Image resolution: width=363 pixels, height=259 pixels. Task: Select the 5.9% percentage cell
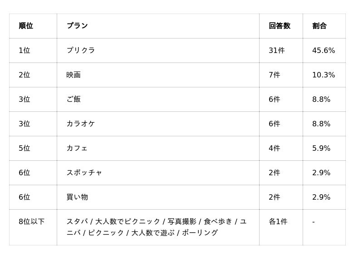[321, 148]
